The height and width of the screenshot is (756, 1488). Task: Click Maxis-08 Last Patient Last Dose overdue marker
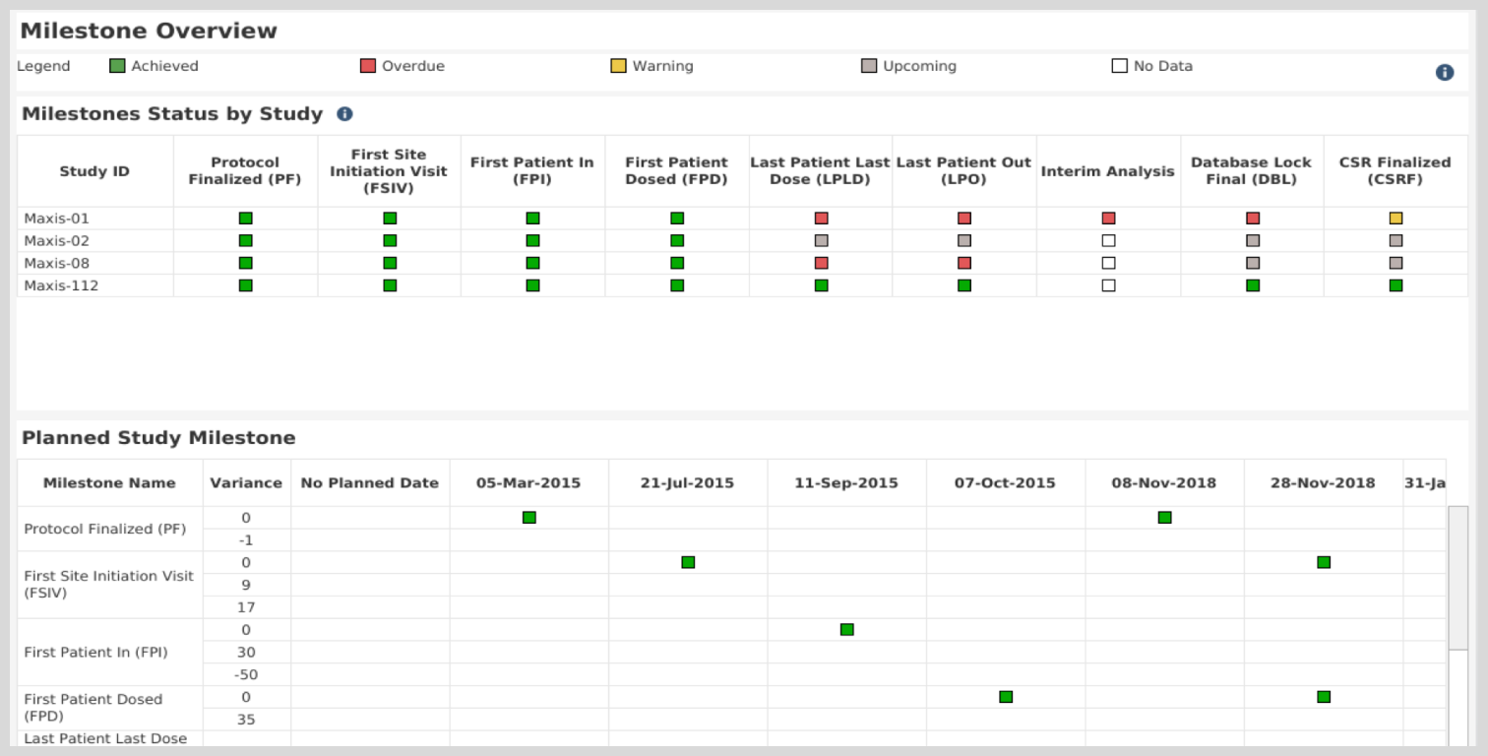tap(821, 263)
